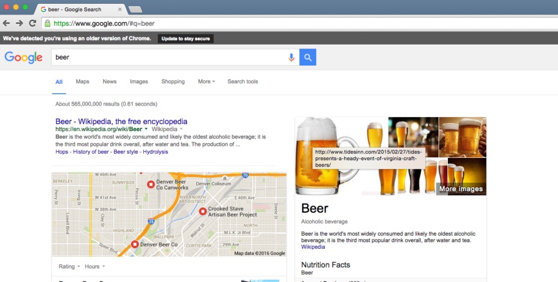Go forward with the browser forward arrow
Screen dimensions: 558x282
coord(19,23)
